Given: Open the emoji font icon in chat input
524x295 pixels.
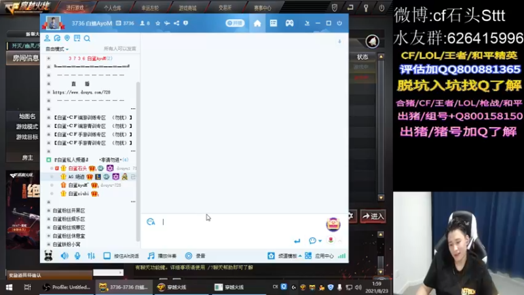Looking at the screenshot, I should (x=151, y=222).
